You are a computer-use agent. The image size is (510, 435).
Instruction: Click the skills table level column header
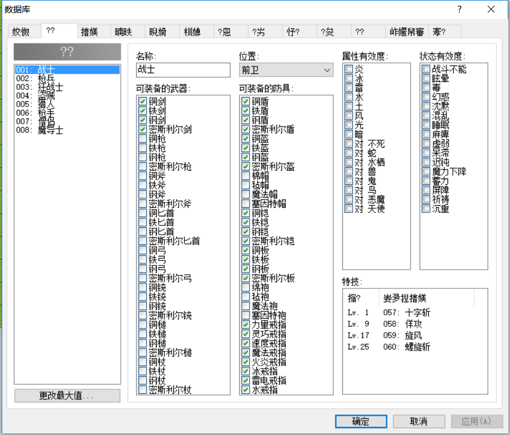pyautogui.click(x=362, y=298)
